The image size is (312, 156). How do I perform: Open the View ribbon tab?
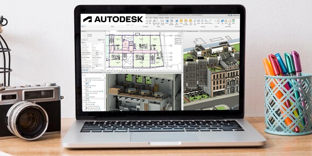[150, 18]
